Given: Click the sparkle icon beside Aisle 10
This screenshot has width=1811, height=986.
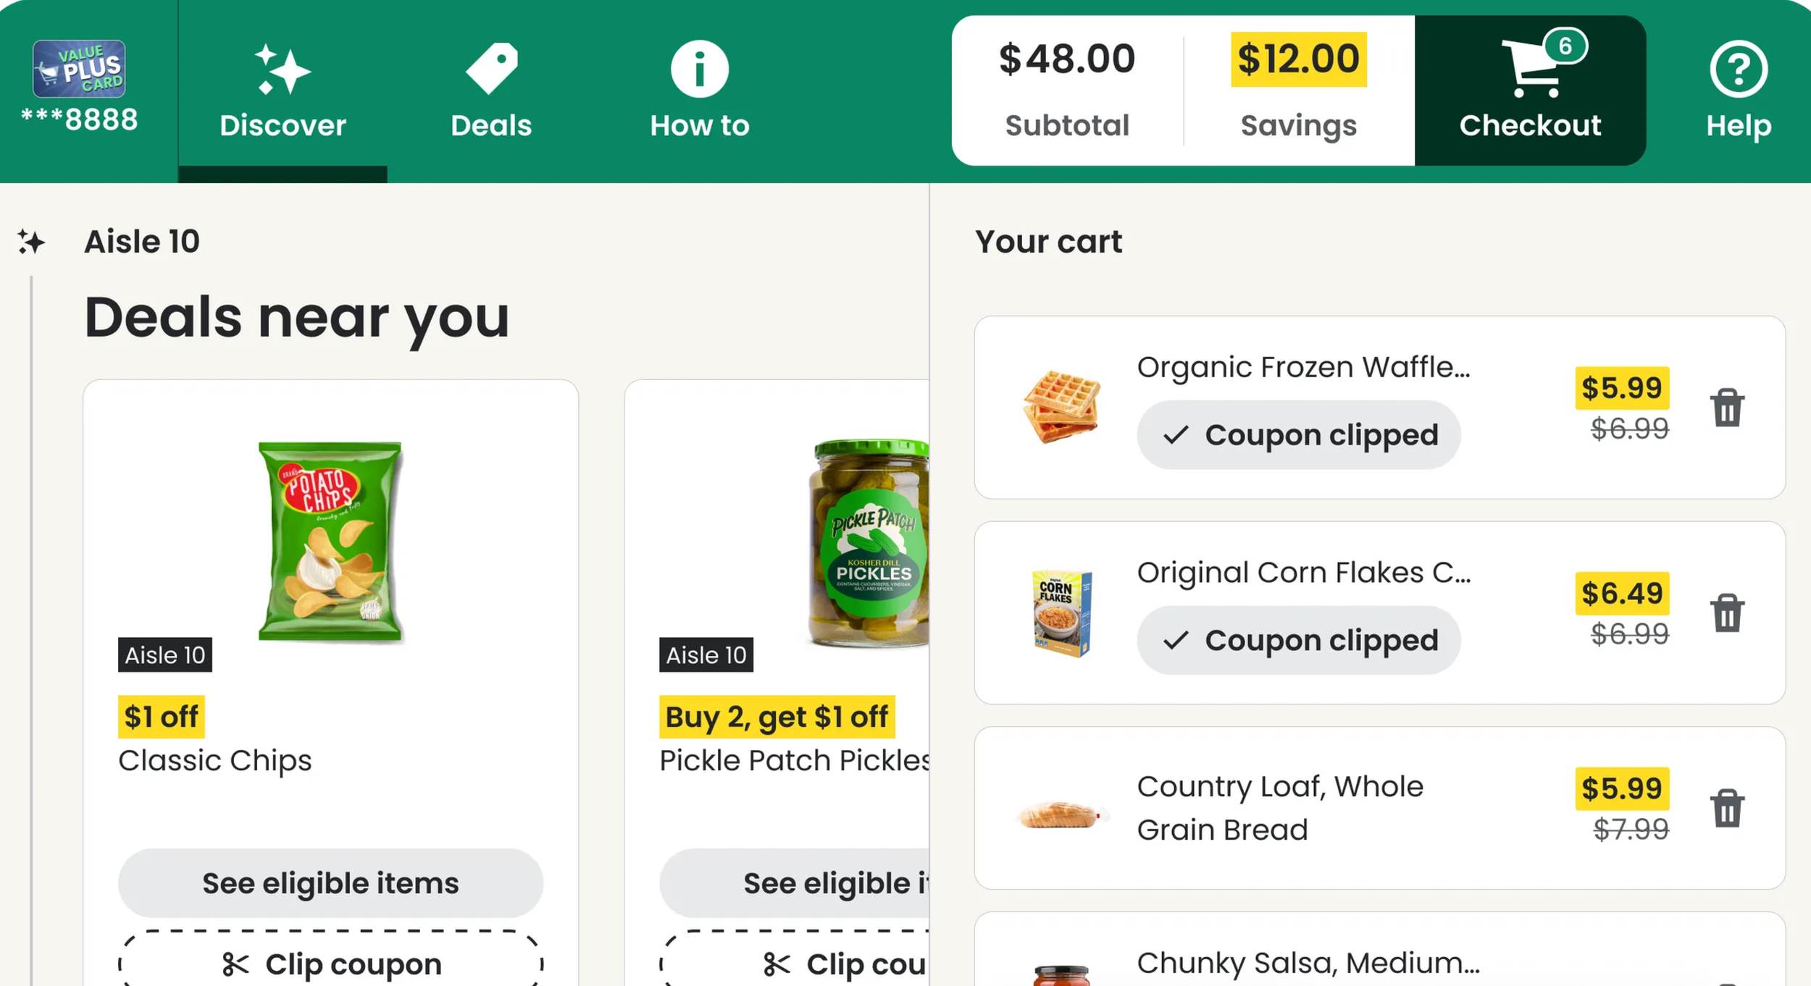Looking at the screenshot, I should pyautogui.click(x=31, y=242).
